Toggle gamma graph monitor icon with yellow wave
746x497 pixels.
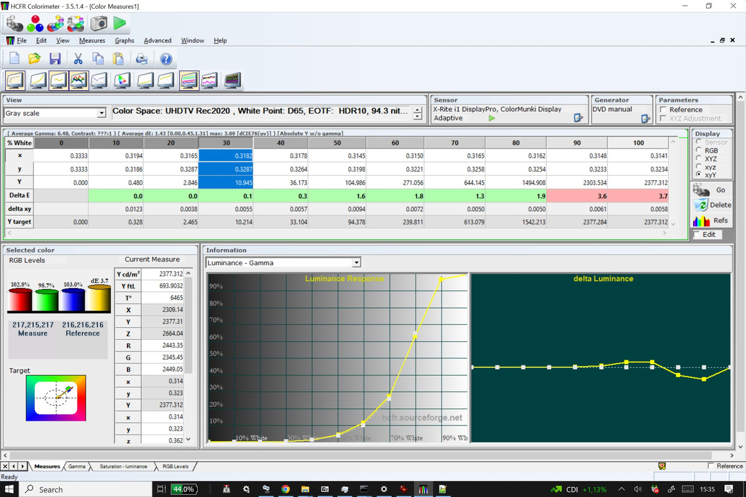point(58,80)
